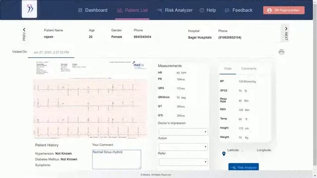Click the user avatar icon in account button

(269, 10)
